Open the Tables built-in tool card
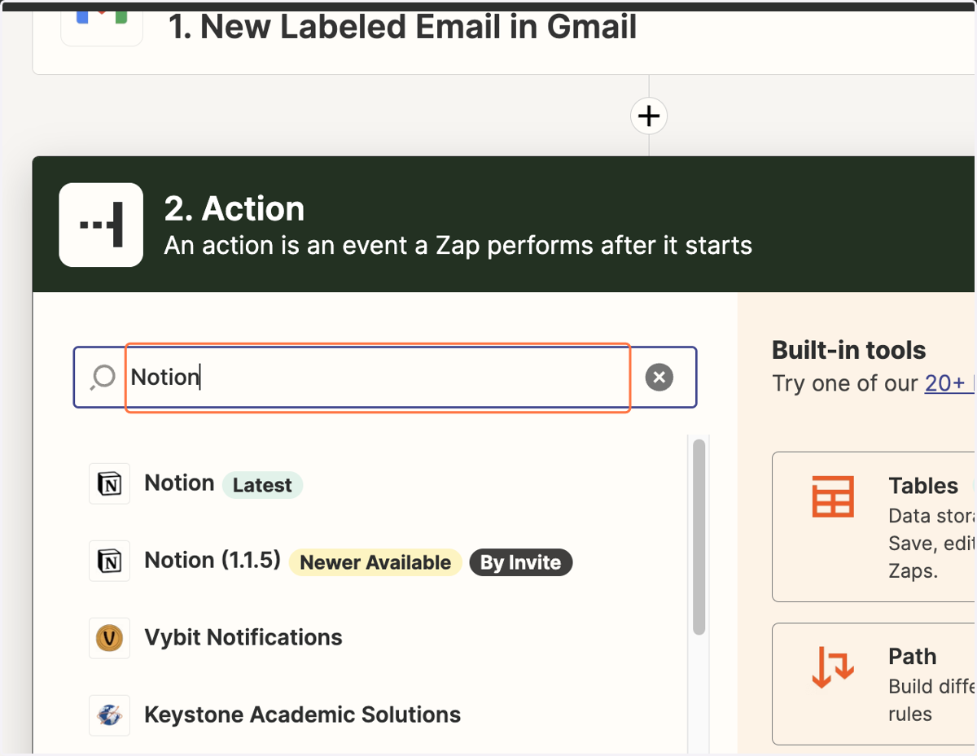The width and height of the screenshot is (977, 756). pyautogui.click(x=874, y=527)
